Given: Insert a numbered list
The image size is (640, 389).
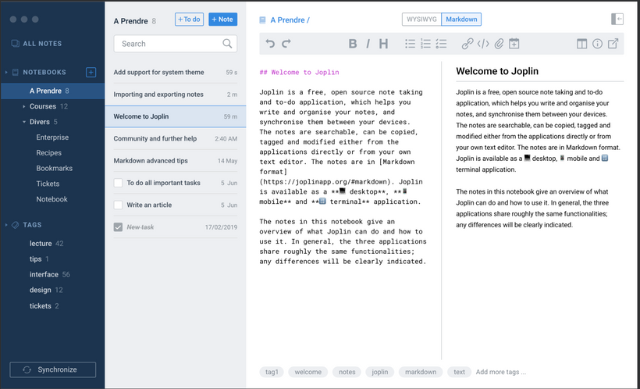Looking at the screenshot, I should tap(425, 43).
